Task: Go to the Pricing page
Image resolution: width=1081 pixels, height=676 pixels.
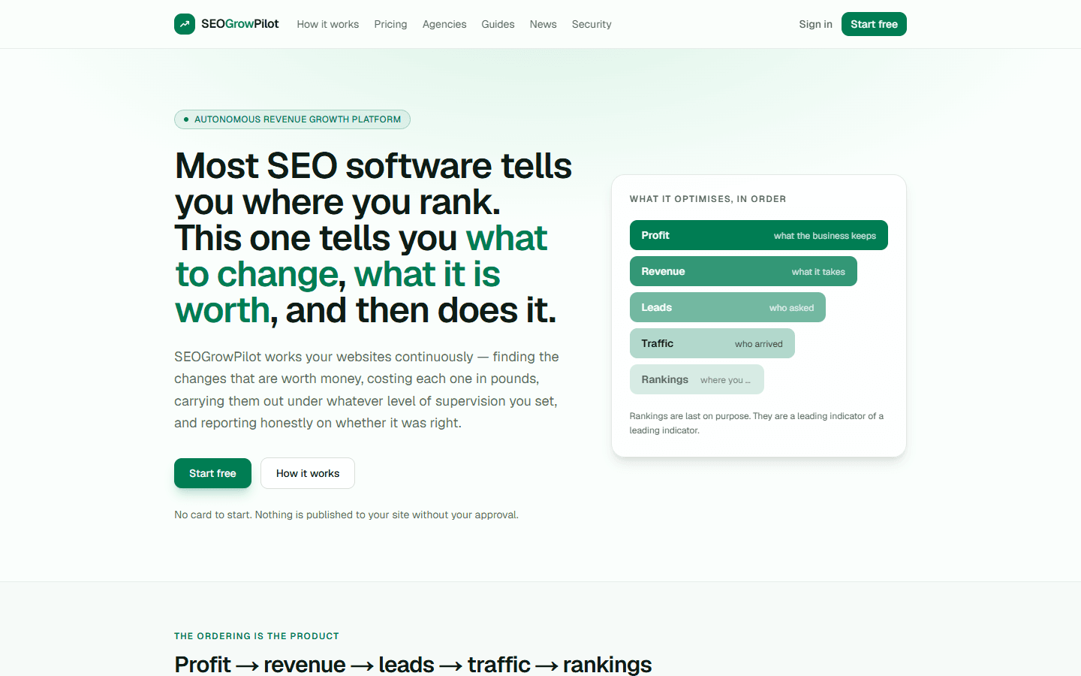Action: tap(390, 24)
